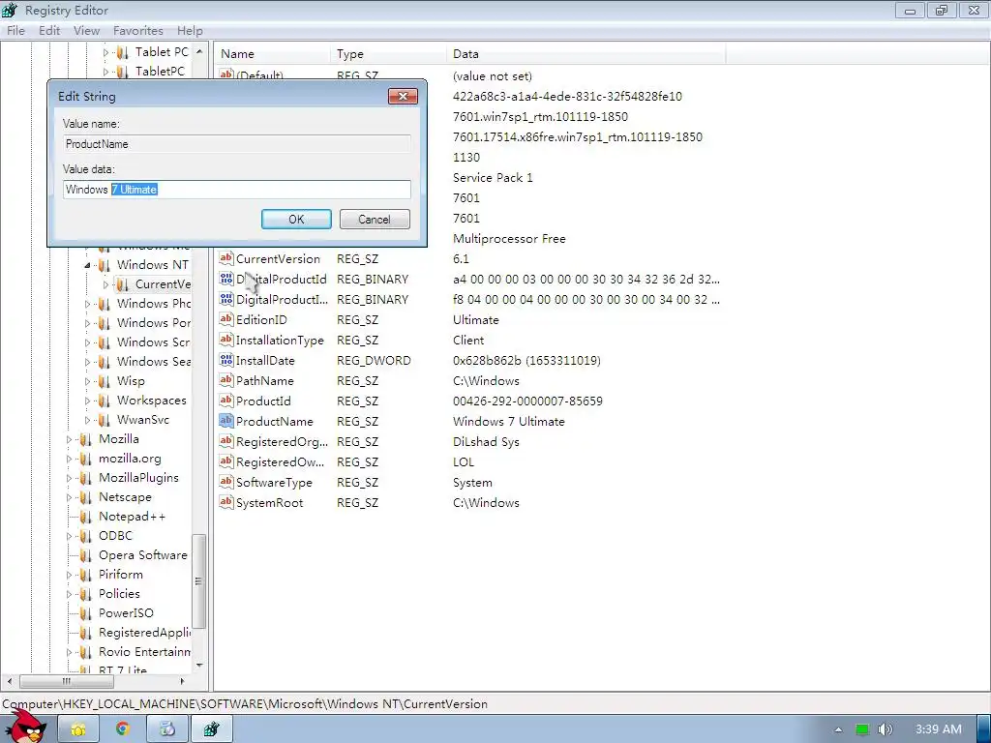Click the PowerISO key folder icon
The width and height of the screenshot is (991, 743).
pyautogui.click(x=86, y=613)
